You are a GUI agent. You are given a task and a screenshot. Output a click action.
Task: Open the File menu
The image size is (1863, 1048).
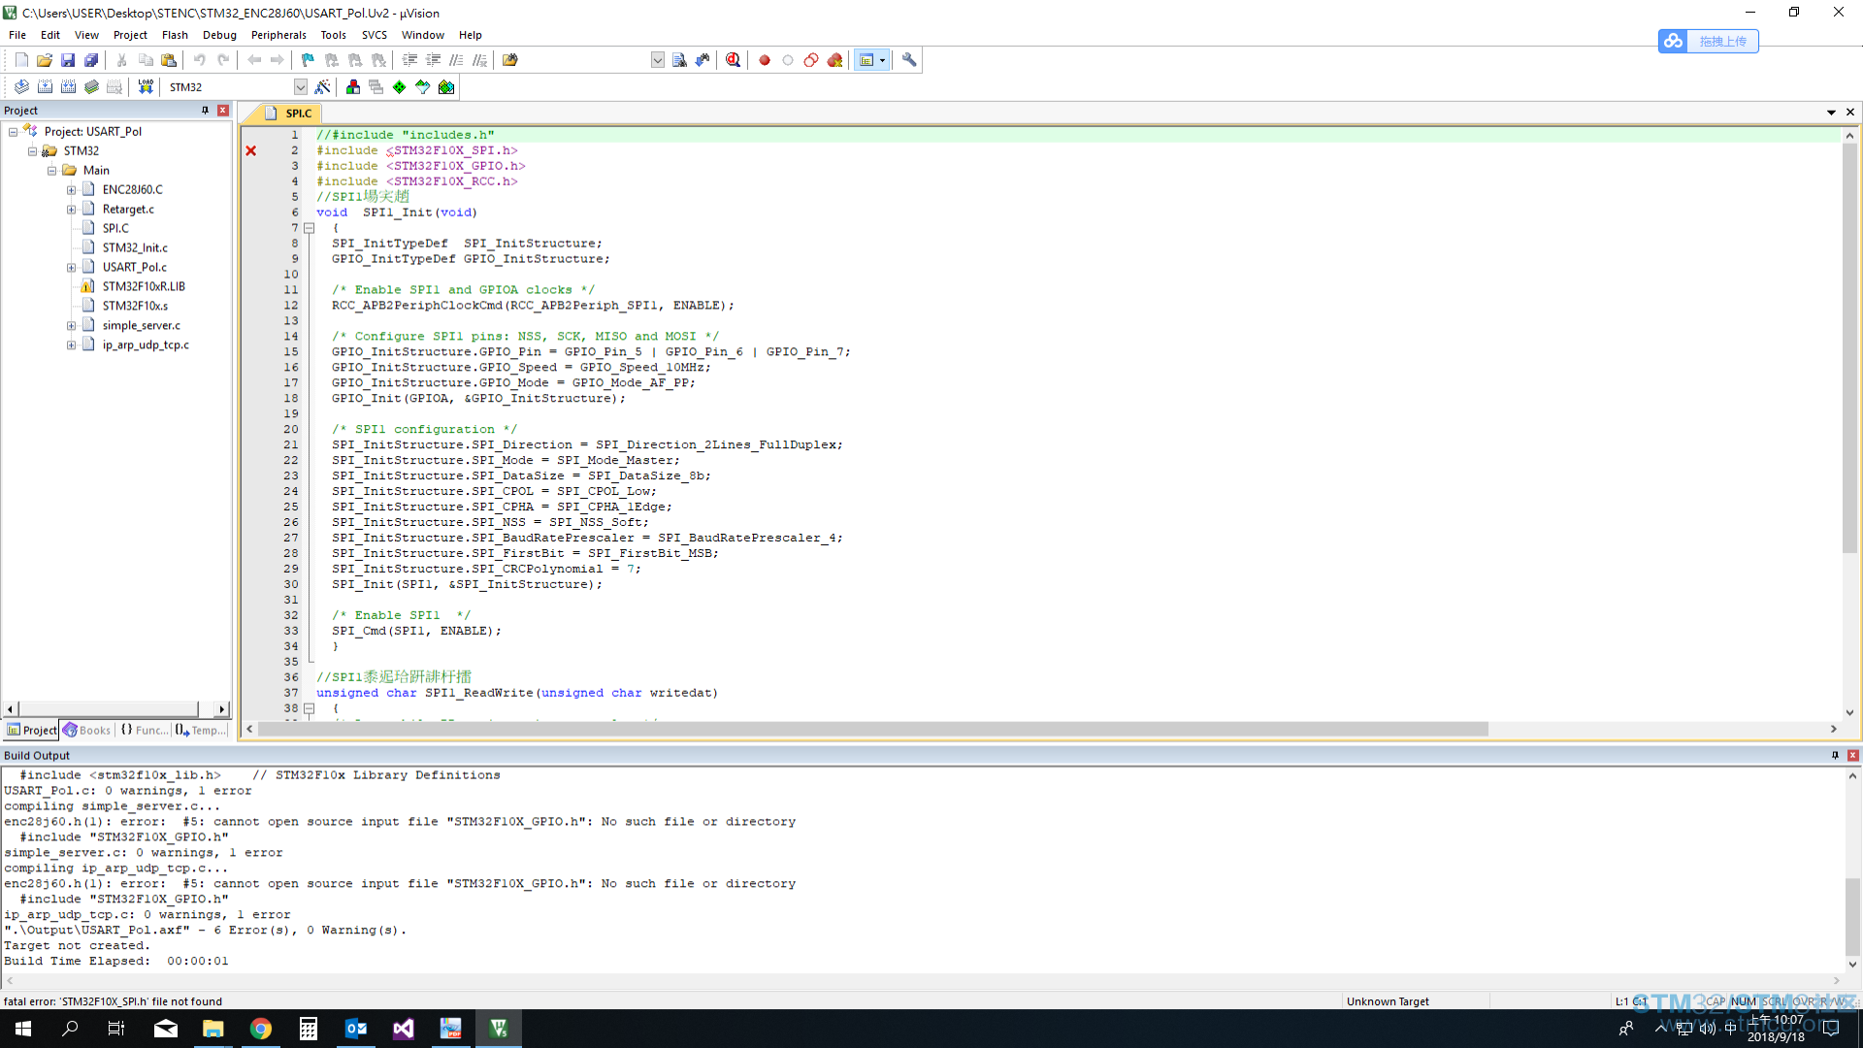(x=17, y=35)
